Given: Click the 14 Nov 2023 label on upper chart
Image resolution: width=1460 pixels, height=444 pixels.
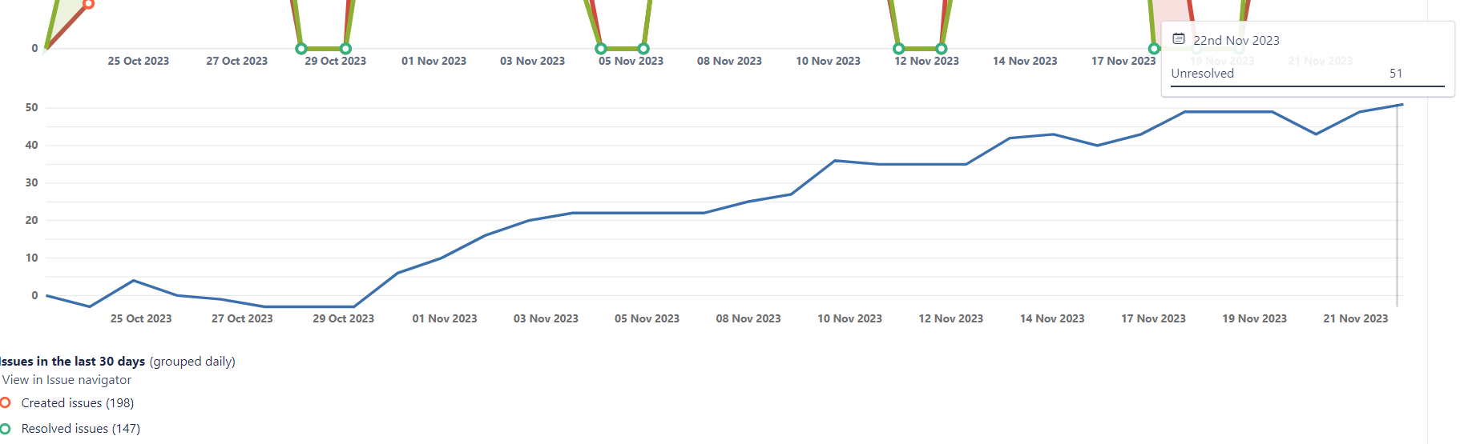Looking at the screenshot, I should pyautogui.click(x=1025, y=61).
